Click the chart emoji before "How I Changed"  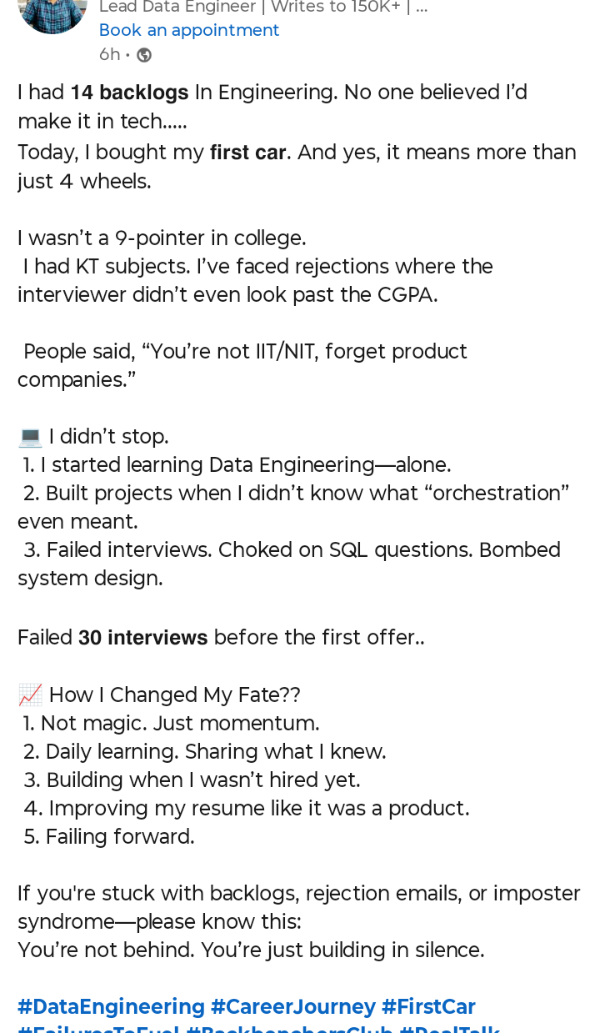[x=30, y=695]
